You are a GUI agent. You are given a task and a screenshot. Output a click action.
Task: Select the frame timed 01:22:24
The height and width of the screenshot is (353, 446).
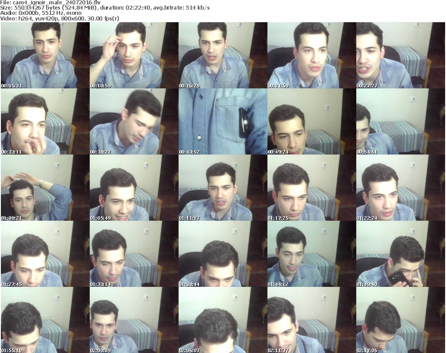401,188
